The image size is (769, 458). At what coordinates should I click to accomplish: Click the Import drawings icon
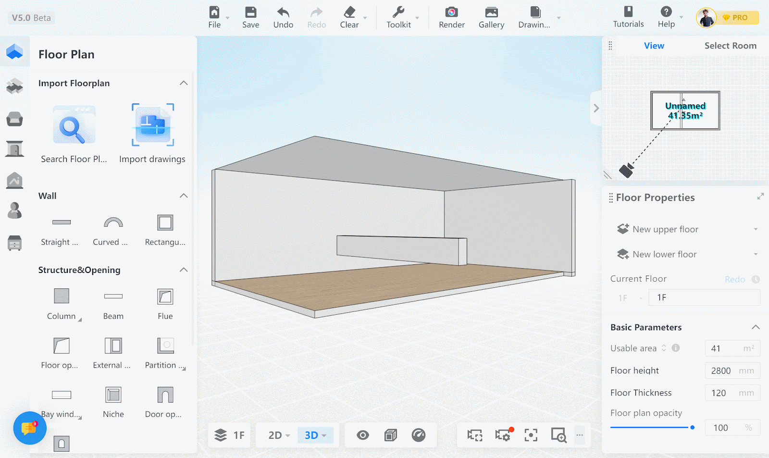coord(152,124)
